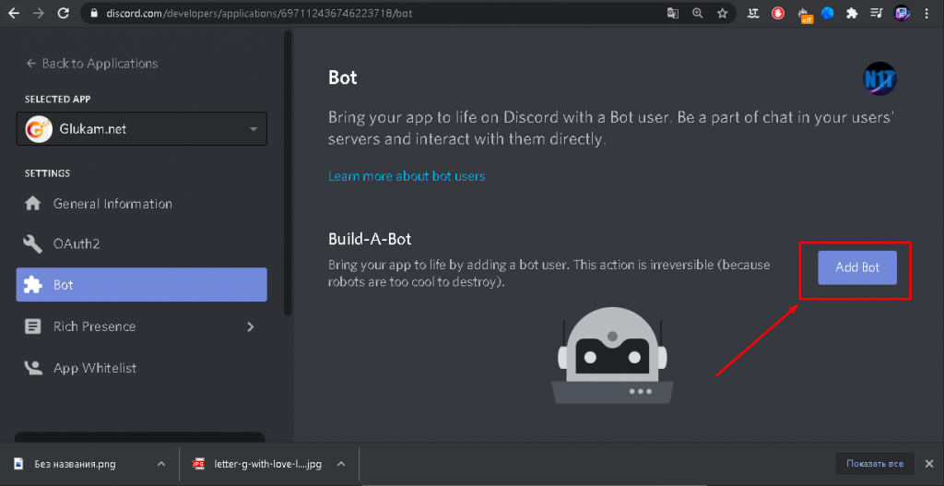This screenshot has width=944, height=486.
Task: Bookmark this page with the star icon
Action: point(723,13)
